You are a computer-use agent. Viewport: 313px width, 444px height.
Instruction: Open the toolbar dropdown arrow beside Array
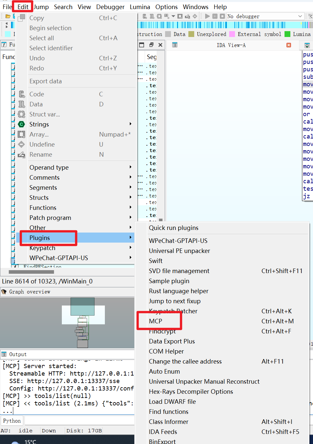[x=173, y=16]
